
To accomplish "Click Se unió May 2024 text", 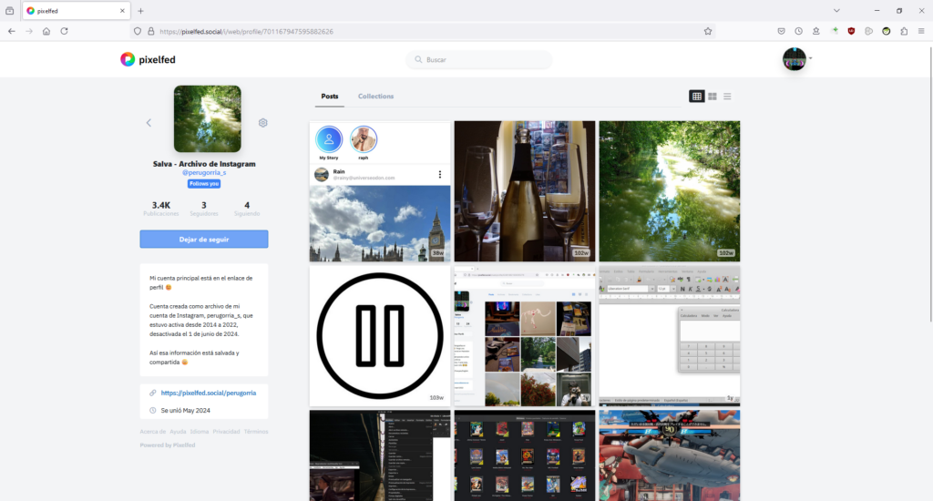I will (185, 411).
